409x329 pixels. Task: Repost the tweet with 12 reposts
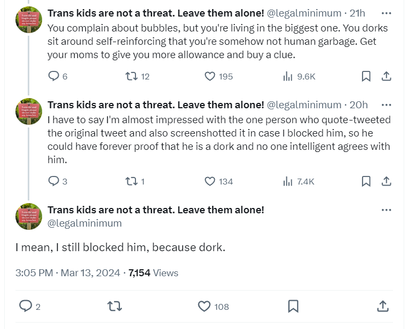coord(131,76)
